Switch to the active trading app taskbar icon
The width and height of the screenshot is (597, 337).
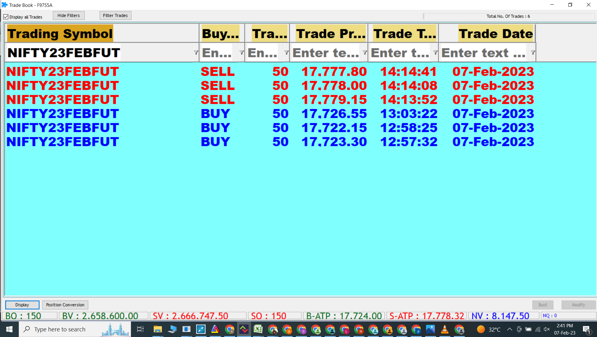click(x=244, y=329)
